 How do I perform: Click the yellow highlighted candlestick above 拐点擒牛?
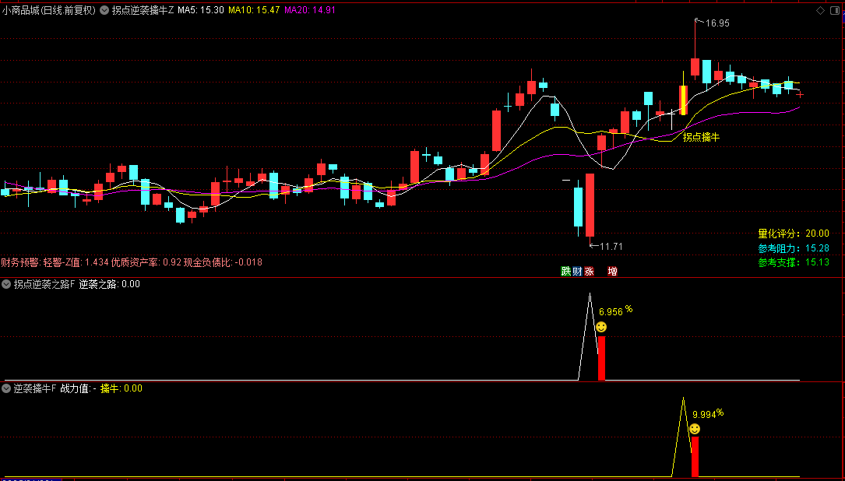[x=683, y=100]
